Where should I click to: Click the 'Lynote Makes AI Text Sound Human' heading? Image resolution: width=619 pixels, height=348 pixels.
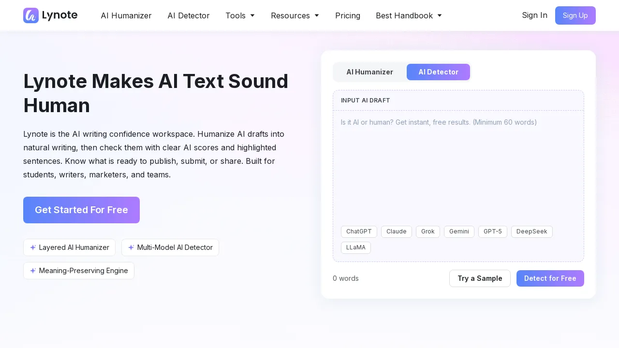point(156,93)
